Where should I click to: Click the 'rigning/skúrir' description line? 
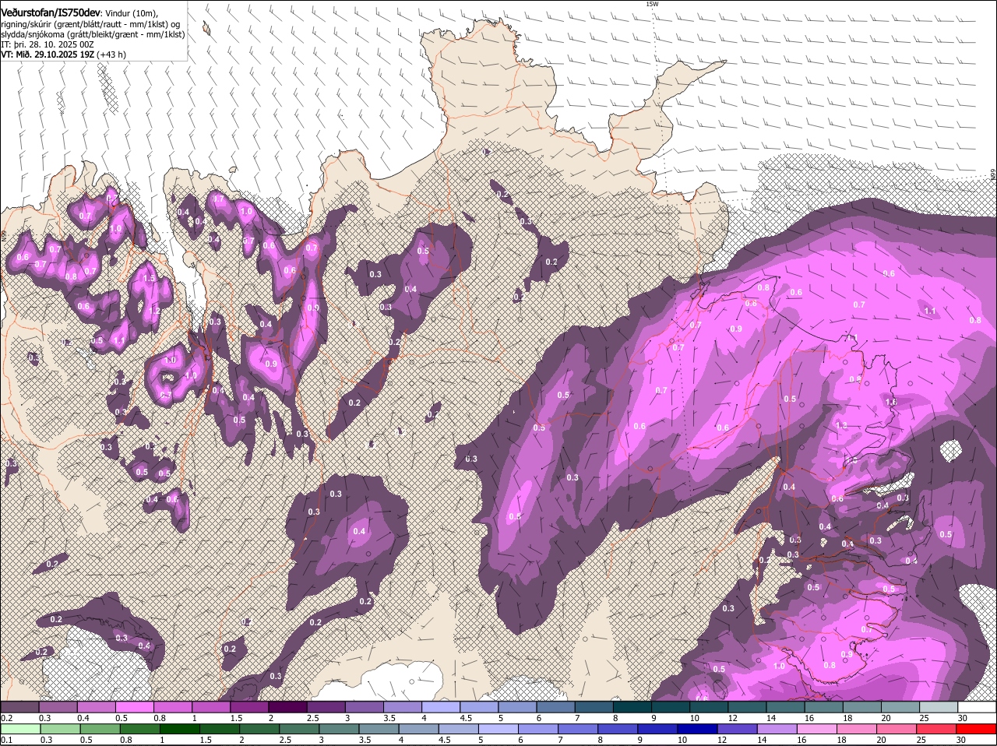tap(91, 24)
